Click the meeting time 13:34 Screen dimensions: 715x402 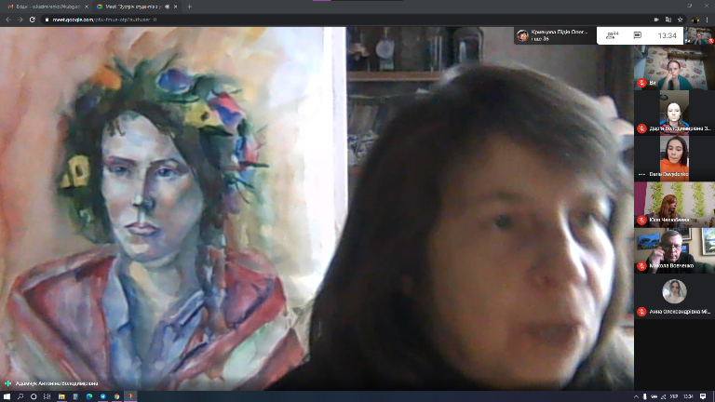click(667, 35)
